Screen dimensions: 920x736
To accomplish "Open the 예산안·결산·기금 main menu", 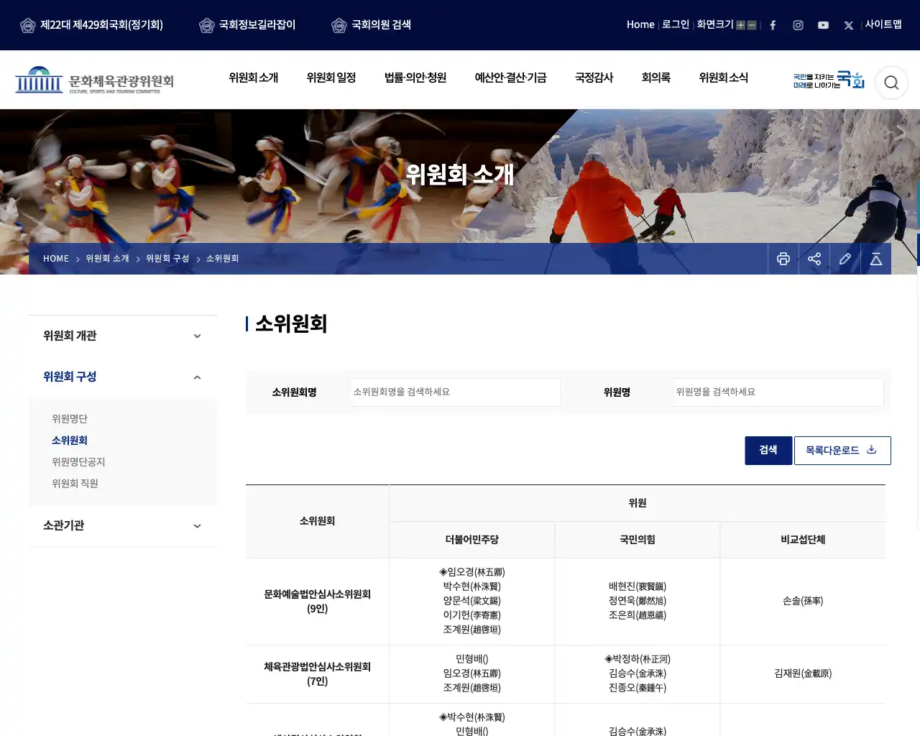I will click(x=511, y=78).
